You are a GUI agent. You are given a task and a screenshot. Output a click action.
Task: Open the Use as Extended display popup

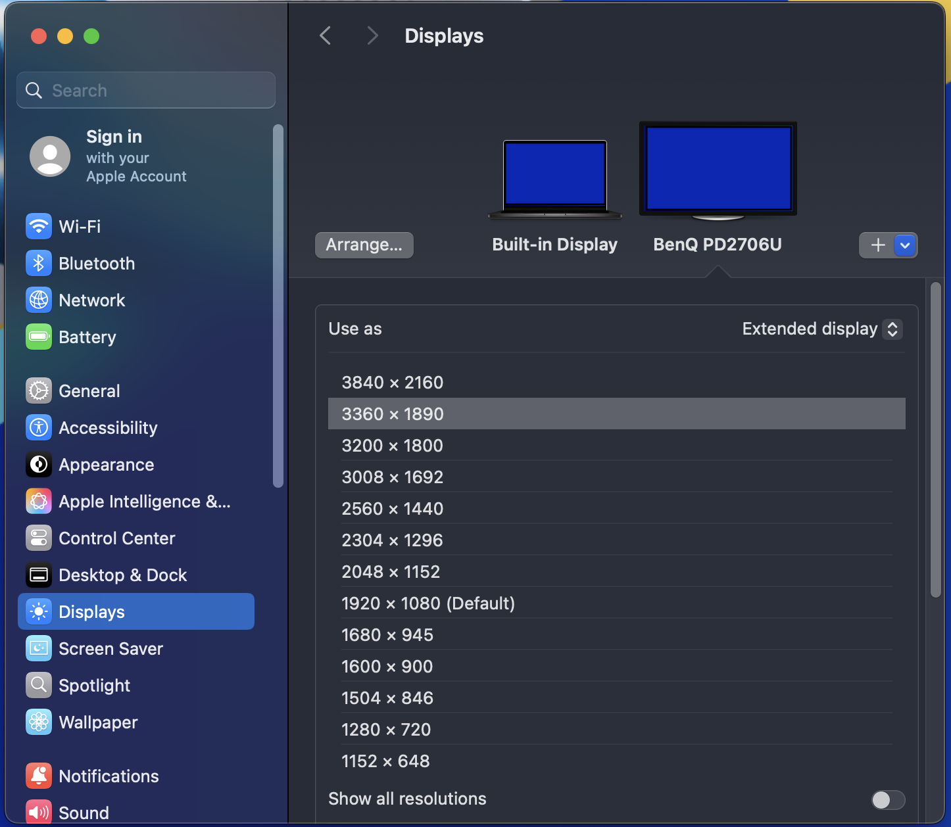[822, 329]
